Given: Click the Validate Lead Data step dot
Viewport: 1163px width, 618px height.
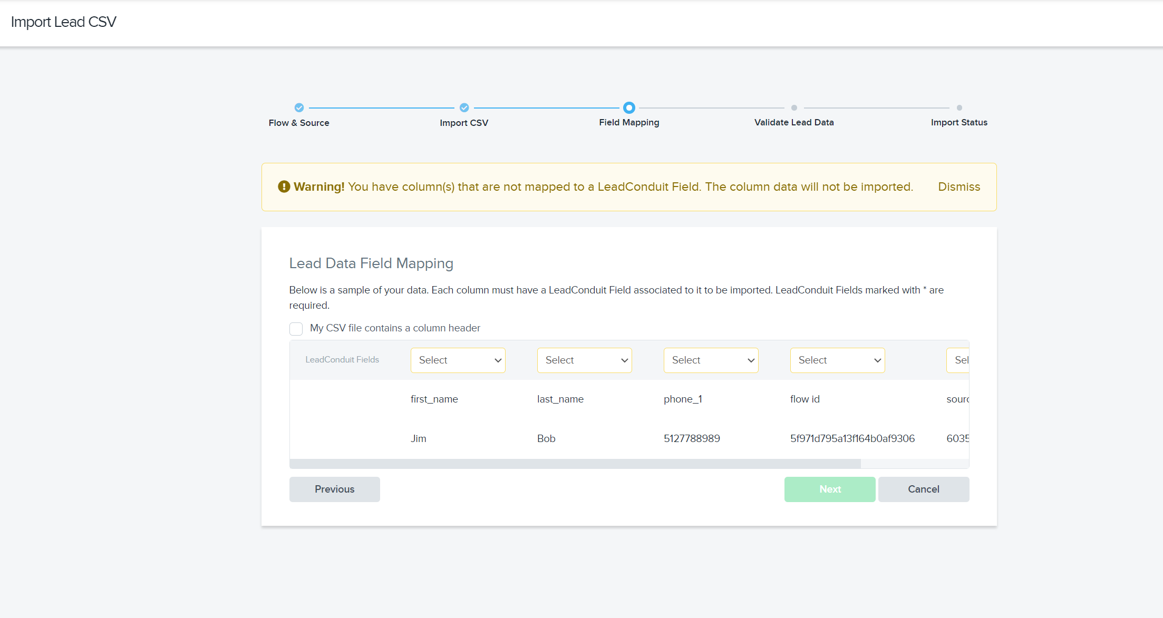Looking at the screenshot, I should [x=794, y=107].
